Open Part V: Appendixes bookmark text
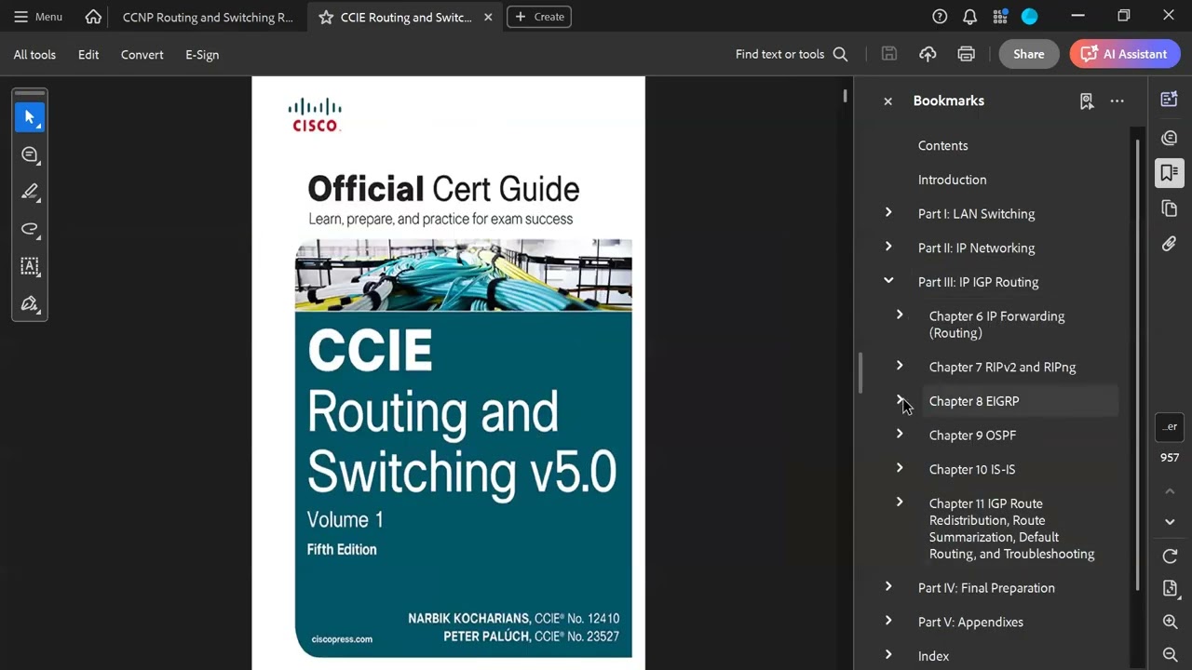Screen dimensions: 1192x670 tap(970, 622)
